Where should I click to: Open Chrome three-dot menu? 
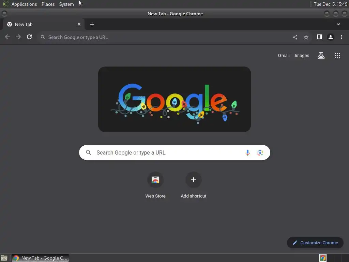342,37
